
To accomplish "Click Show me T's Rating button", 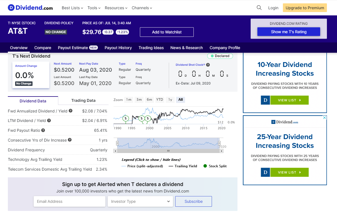I will tap(288, 32).
